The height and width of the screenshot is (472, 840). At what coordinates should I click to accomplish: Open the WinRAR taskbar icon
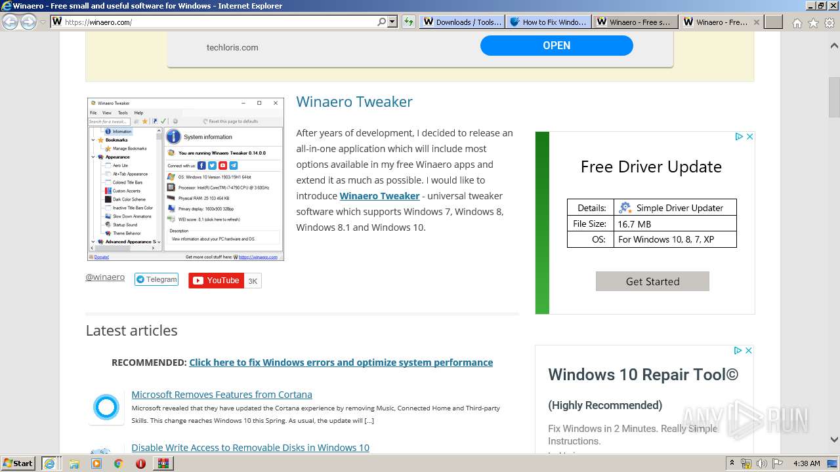tap(163, 463)
